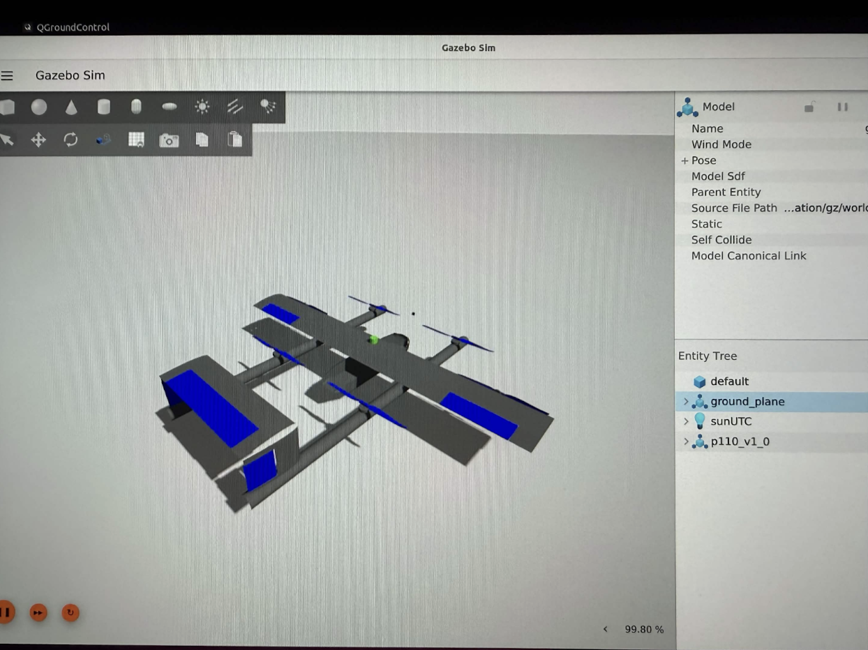Image resolution: width=868 pixels, height=650 pixels.
Task: Click the Model Canonical Link property
Action: [x=772, y=256]
